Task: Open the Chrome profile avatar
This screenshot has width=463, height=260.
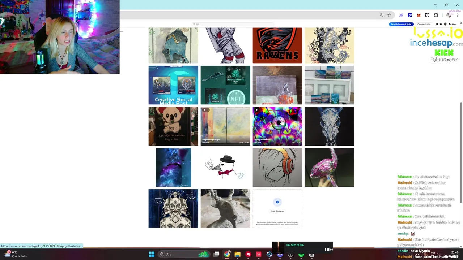Action: pyautogui.click(x=449, y=15)
